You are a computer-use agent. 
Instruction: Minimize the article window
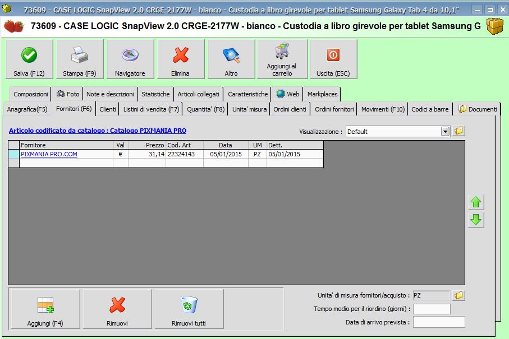click(477, 10)
